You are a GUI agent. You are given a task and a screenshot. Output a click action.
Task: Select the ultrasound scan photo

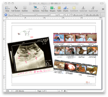(30, 57)
